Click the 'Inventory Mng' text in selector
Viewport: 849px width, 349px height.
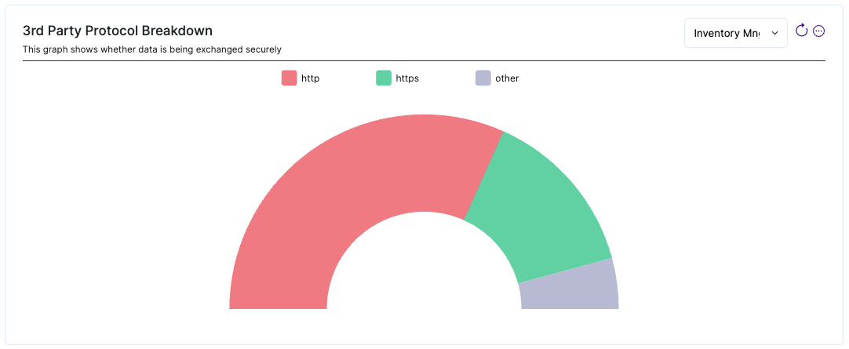click(727, 33)
